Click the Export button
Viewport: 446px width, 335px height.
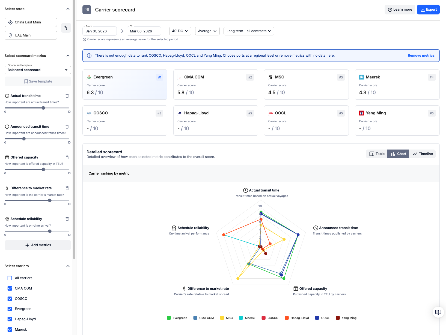(428, 10)
